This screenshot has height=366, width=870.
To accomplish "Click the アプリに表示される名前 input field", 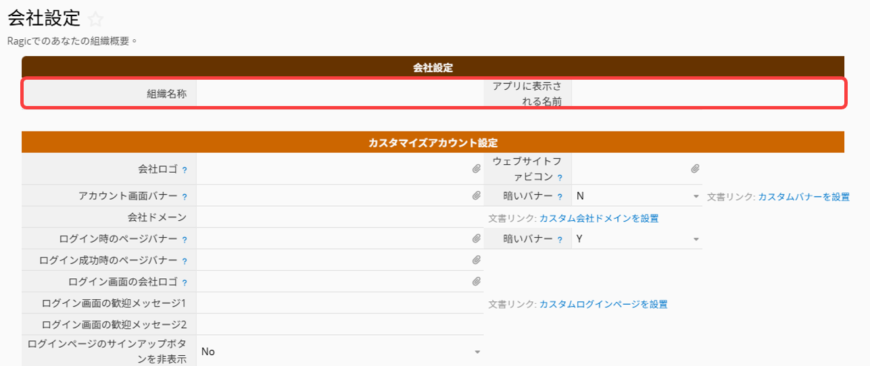I will tap(708, 94).
